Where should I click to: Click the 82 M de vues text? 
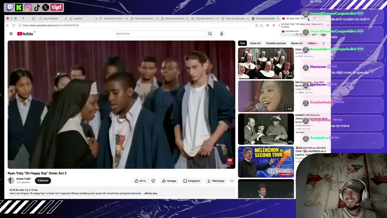click(x=17, y=190)
